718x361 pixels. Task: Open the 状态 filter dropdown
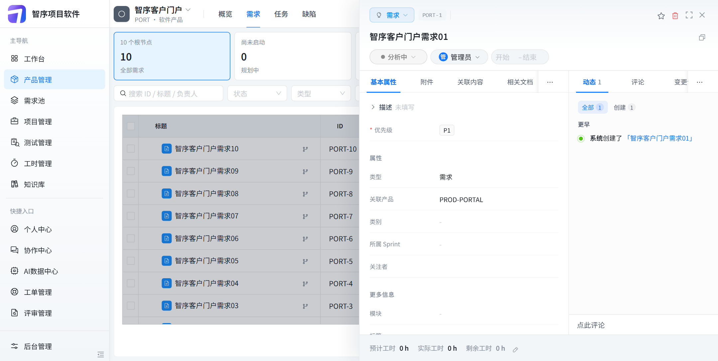tap(257, 93)
